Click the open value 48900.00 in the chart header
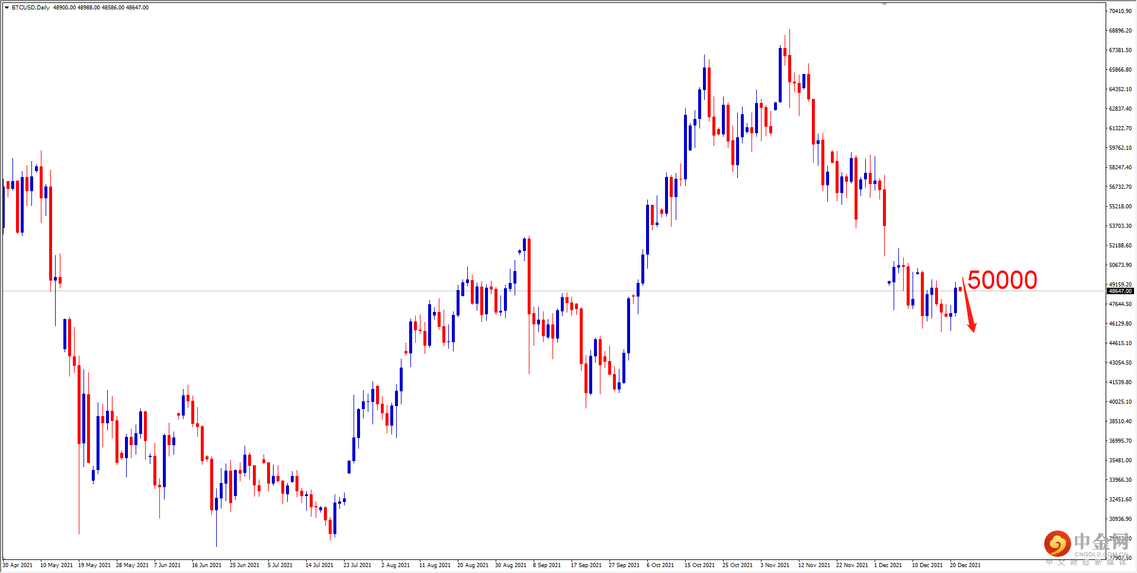This screenshot has height=573, width=1137. coord(65,8)
